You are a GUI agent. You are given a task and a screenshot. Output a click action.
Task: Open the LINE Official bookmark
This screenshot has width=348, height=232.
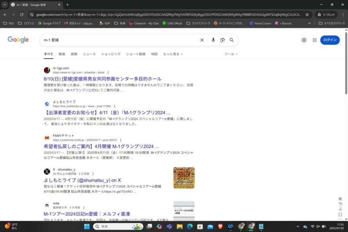[x=172, y=24]
